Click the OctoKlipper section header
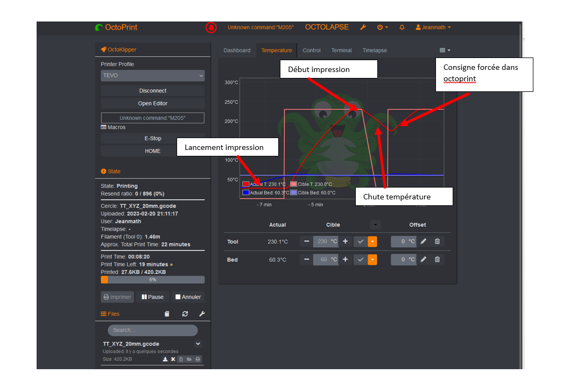Screen dimensions: 563x381 point(118,49)
